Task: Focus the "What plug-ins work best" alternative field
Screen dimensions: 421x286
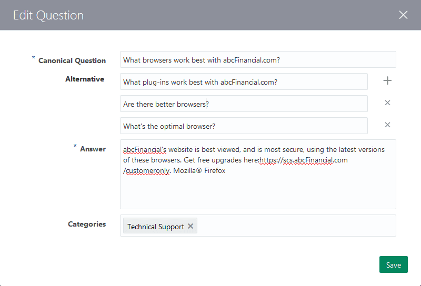Action: point(244,82)
